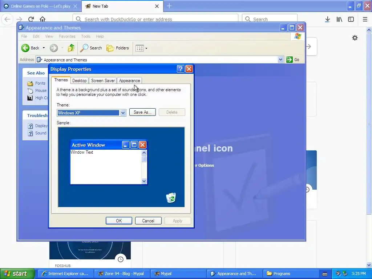Viewport: 372px width, 279px height.
Task: Click the Display Properties help question mark
Action: (x=181, y=69)
